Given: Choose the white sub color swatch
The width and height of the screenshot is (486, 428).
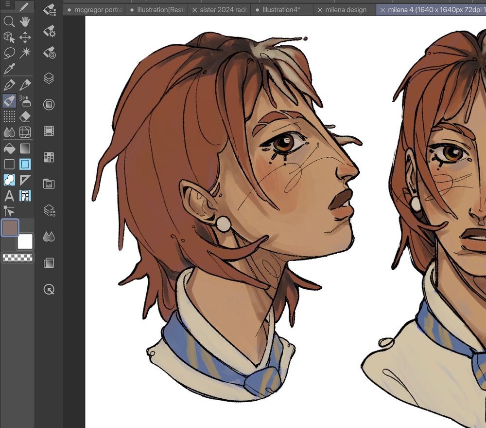Looking at the screenshot, I should [x=25, y=242].
